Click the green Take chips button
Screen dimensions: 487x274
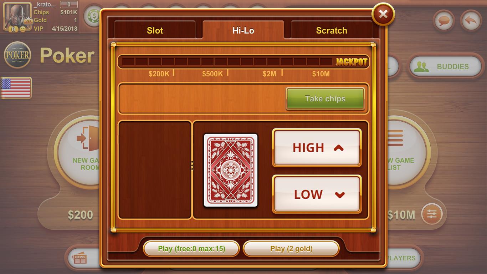pyautogui.click(x=325, y=98)
